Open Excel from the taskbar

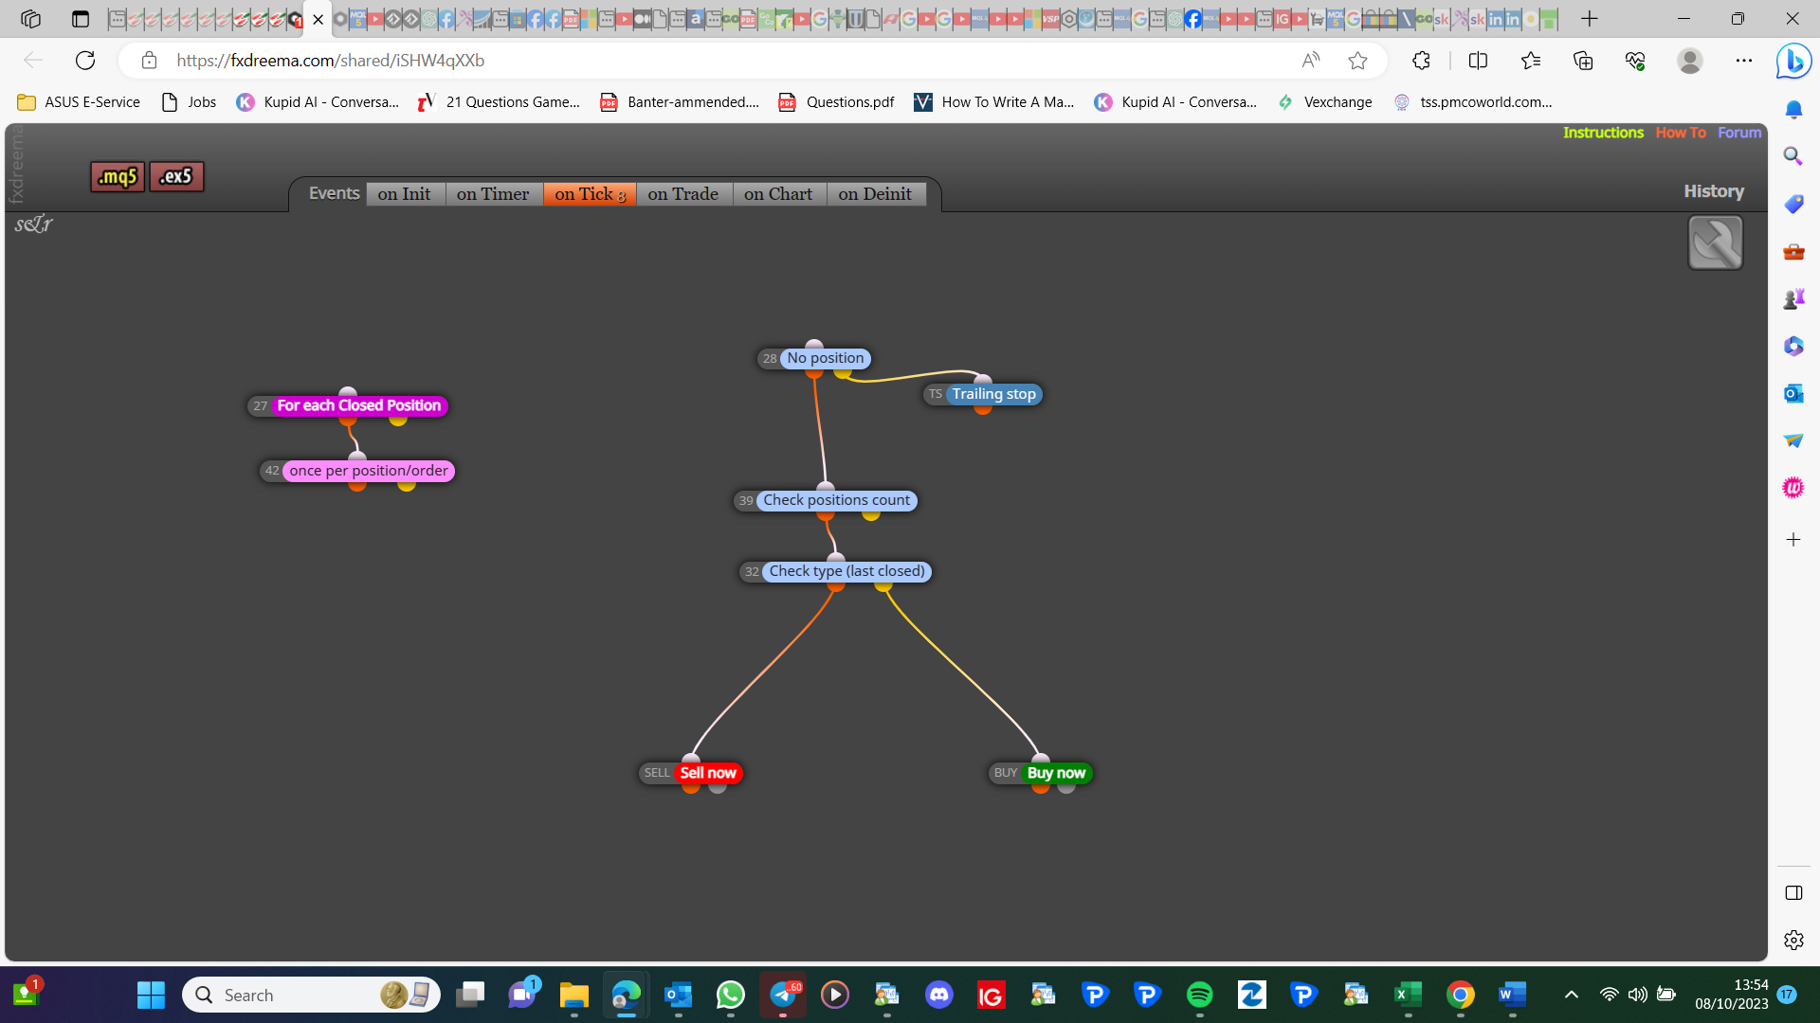(x=1408, y=995)
